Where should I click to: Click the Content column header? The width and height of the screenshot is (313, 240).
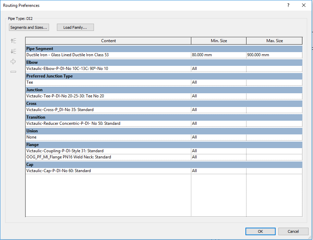108,40
